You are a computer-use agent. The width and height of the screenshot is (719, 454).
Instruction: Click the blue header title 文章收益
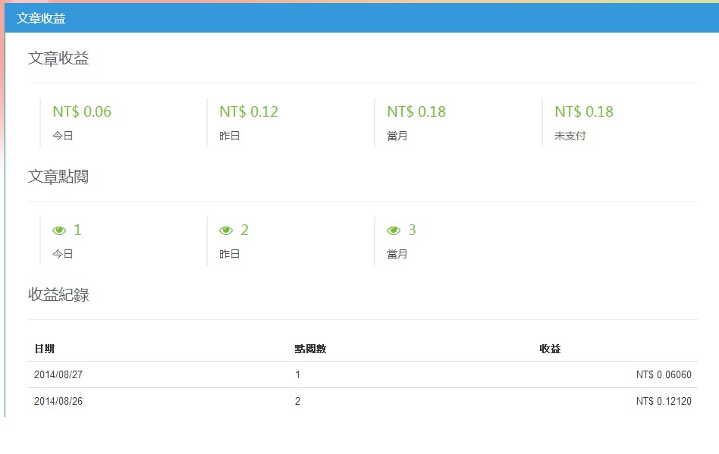[x=41, y=18]
